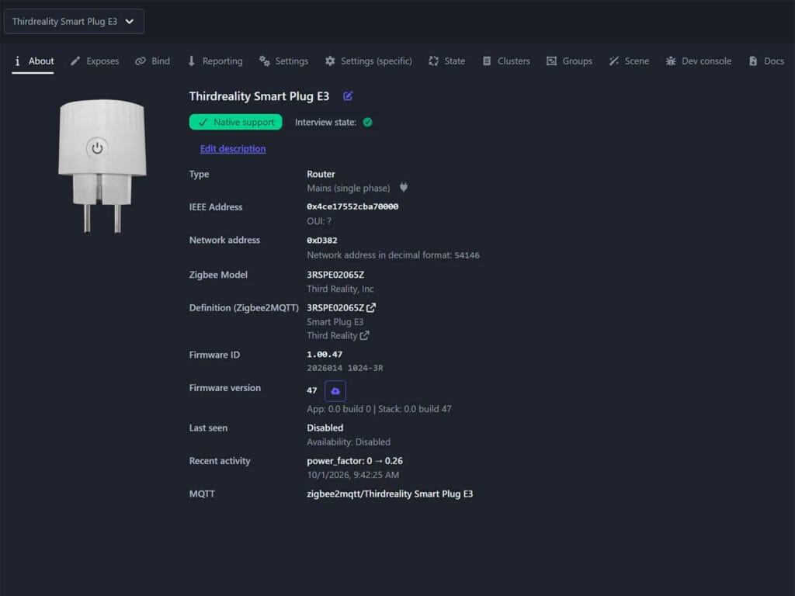Click the '2026014 1024-3R' firmware build text
795x596 pixels.
click(x=345, y=368)
